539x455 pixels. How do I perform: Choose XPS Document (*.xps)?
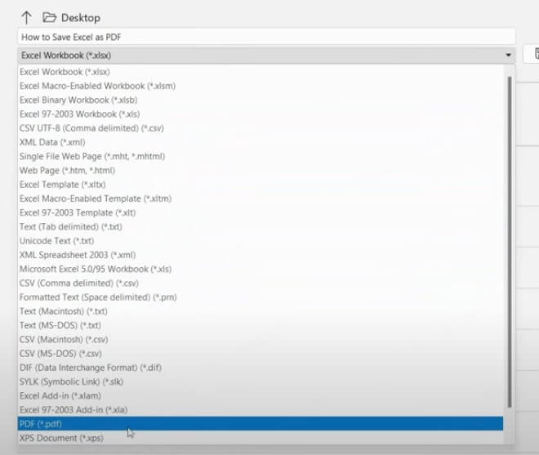[x=261, y=438]
